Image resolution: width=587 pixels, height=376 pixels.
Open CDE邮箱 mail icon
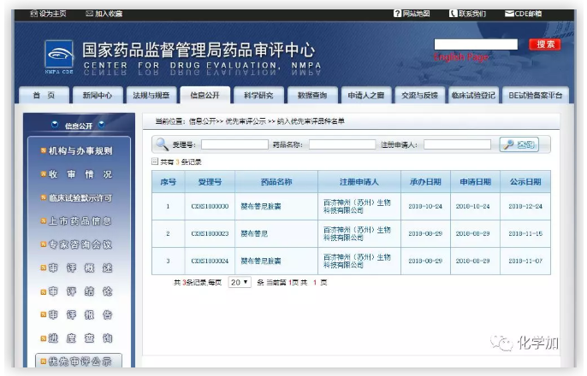point(509,14)
